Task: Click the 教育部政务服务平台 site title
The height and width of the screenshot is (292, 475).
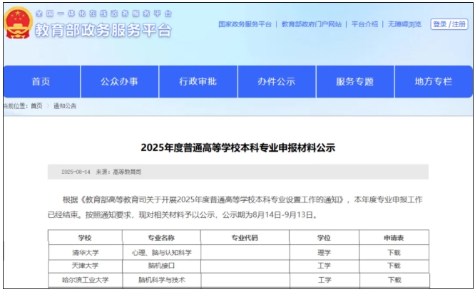Action: pos(103,30)
